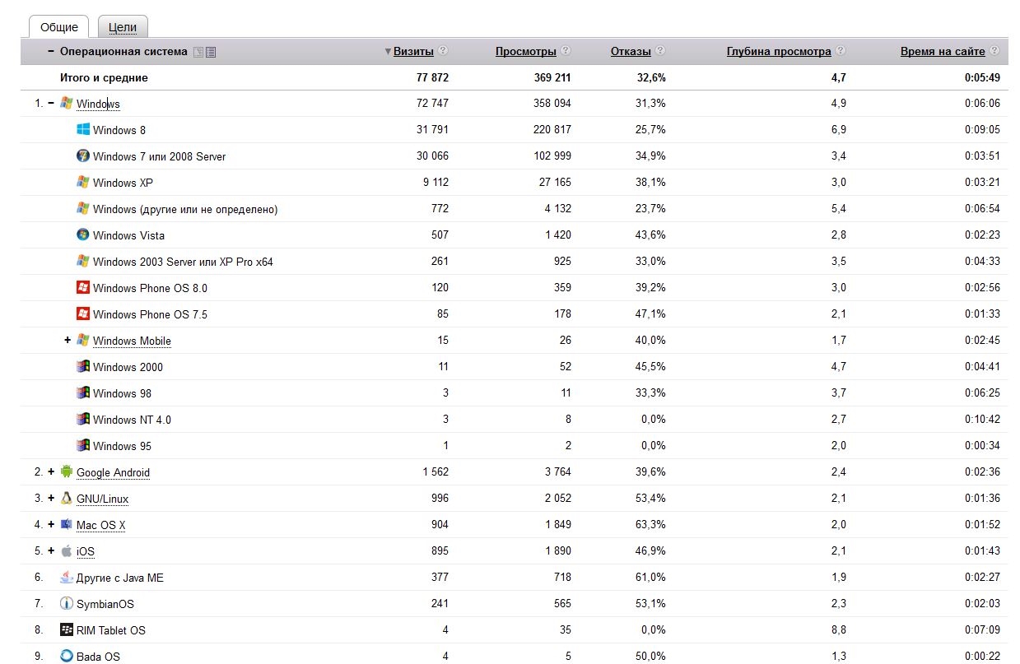Click the Windows 98 icon
Image resolution: width=1020 pixels, height=664 pixels.
click(83, 392)
